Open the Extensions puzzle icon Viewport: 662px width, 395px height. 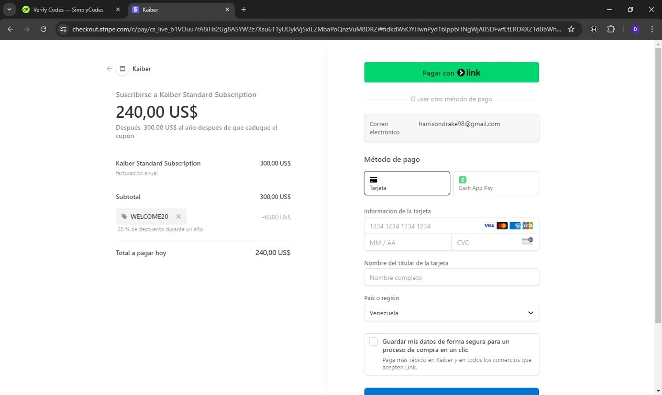611,29
